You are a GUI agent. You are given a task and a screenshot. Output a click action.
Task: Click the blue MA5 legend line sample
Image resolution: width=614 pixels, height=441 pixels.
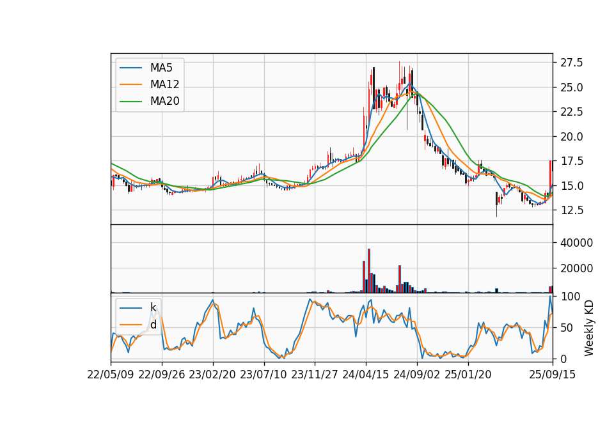130,68
